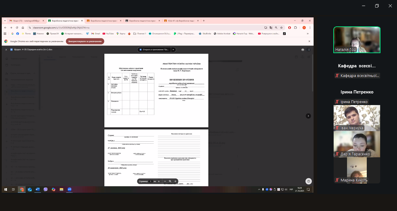397x211 pixels.
Task: Click the help question mark button
Action: click(x=308, y=181)
